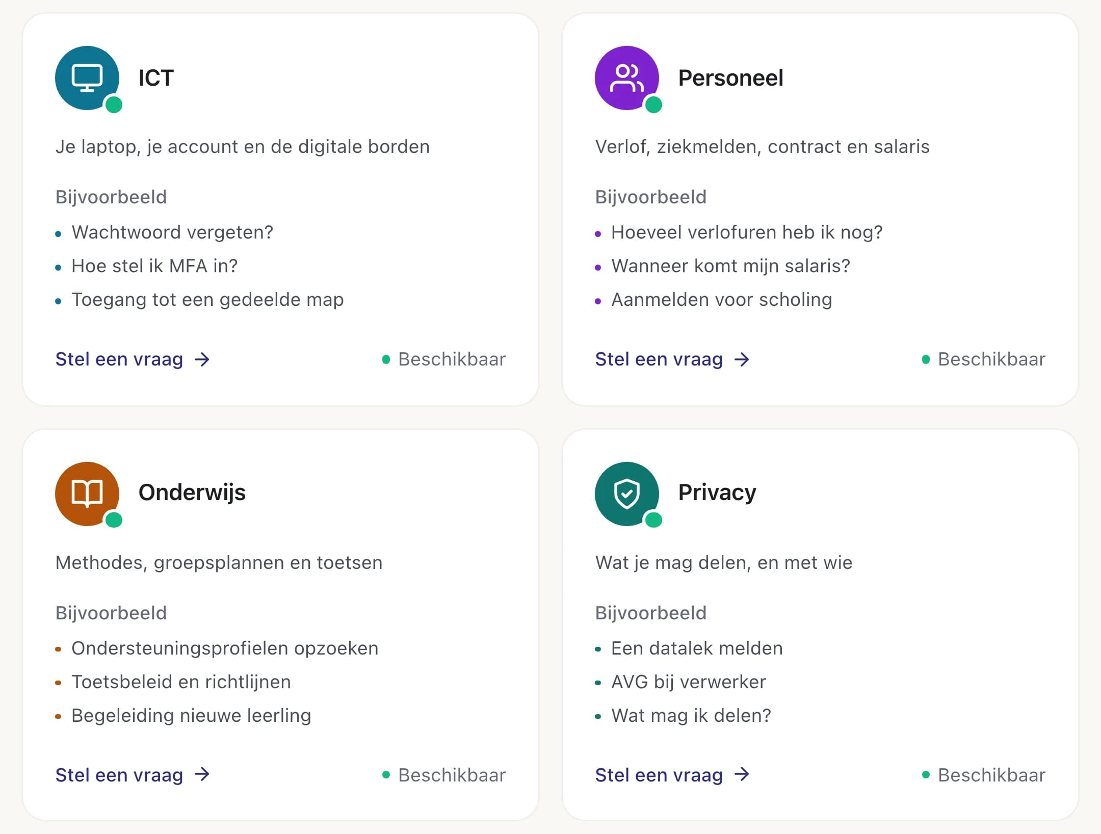This screenshot has height=834, width=1101.
Task: Click 'Wat mag ik delen?' example
Action: point(691,716)
